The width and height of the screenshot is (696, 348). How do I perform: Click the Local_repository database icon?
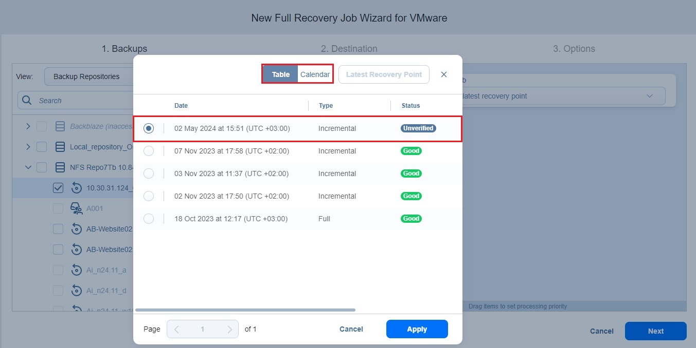(x=60, y=147)
